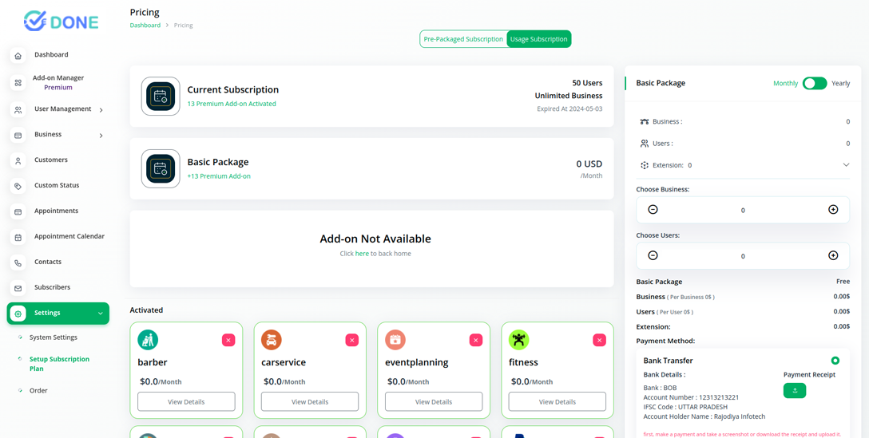
Task: Click the Basic Package calendar icon
Action: (x=161, y=169)
